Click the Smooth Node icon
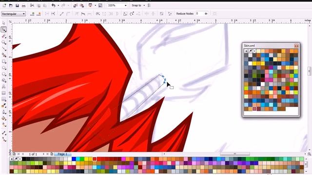Viewport: 312px width, 175px height. [x=83, y=14]
